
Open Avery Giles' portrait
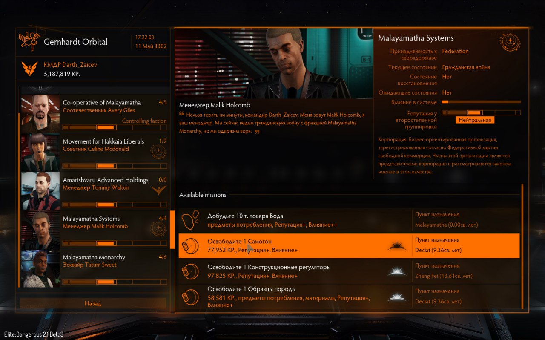pos(40,114)
